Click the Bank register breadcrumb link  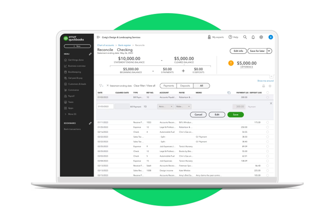(125, 45)
